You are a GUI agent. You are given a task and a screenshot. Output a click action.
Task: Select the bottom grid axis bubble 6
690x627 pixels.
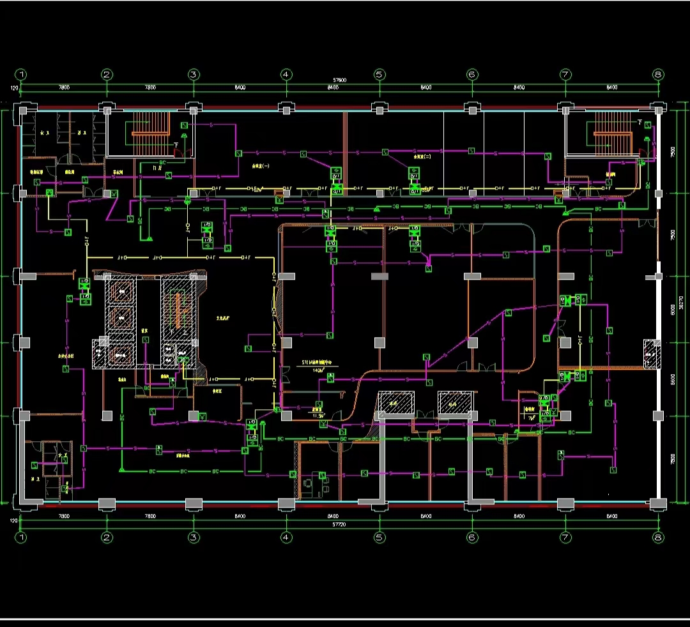(472, 537)
